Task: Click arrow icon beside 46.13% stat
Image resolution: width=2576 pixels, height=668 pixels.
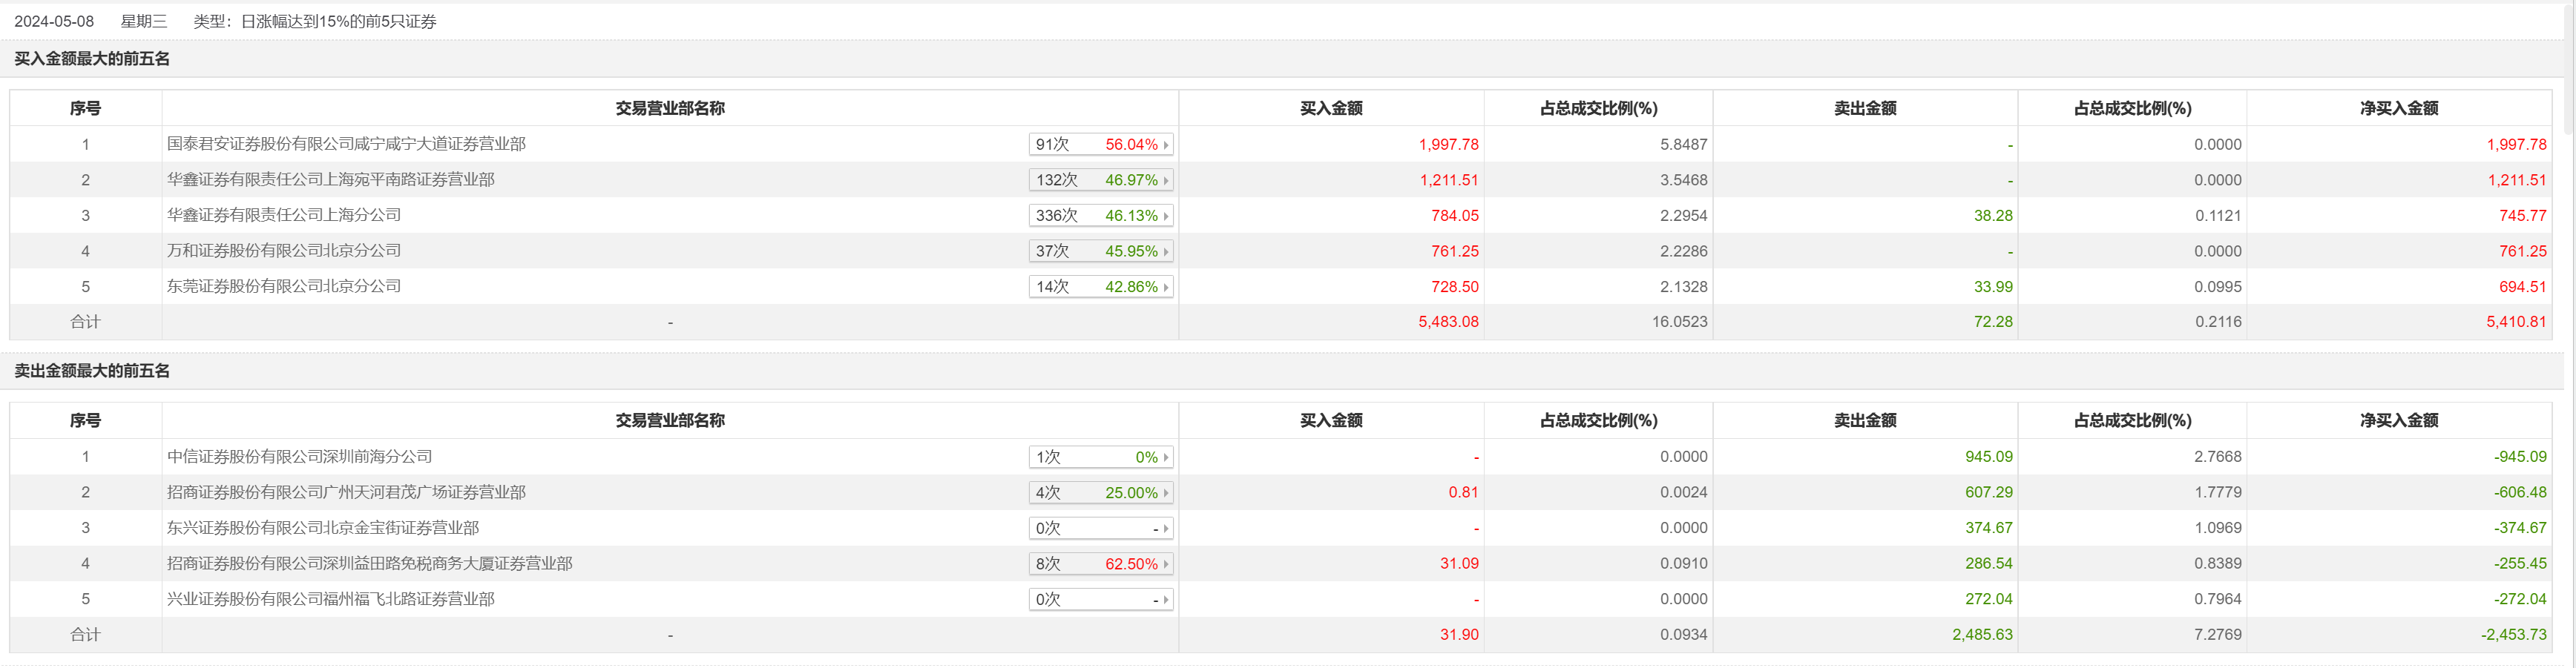Action: (1166, 216)
